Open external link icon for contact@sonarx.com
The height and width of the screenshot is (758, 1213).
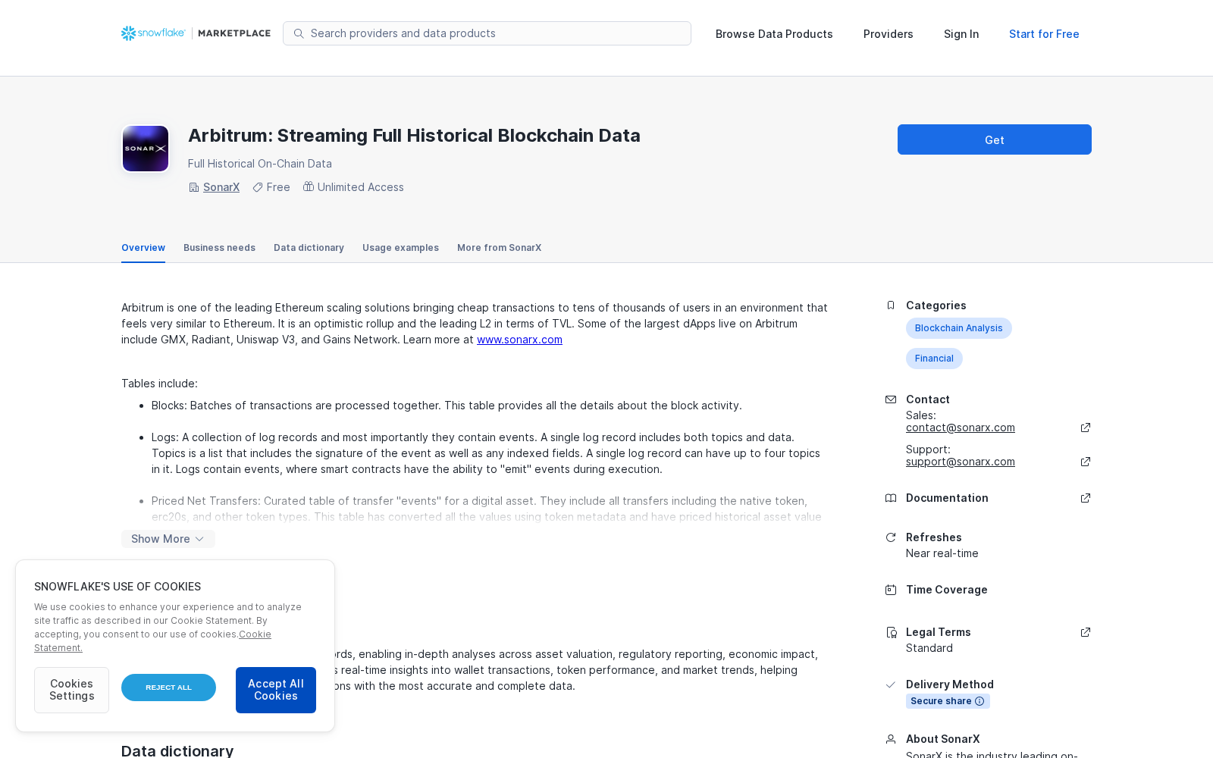click(1086, 428)
